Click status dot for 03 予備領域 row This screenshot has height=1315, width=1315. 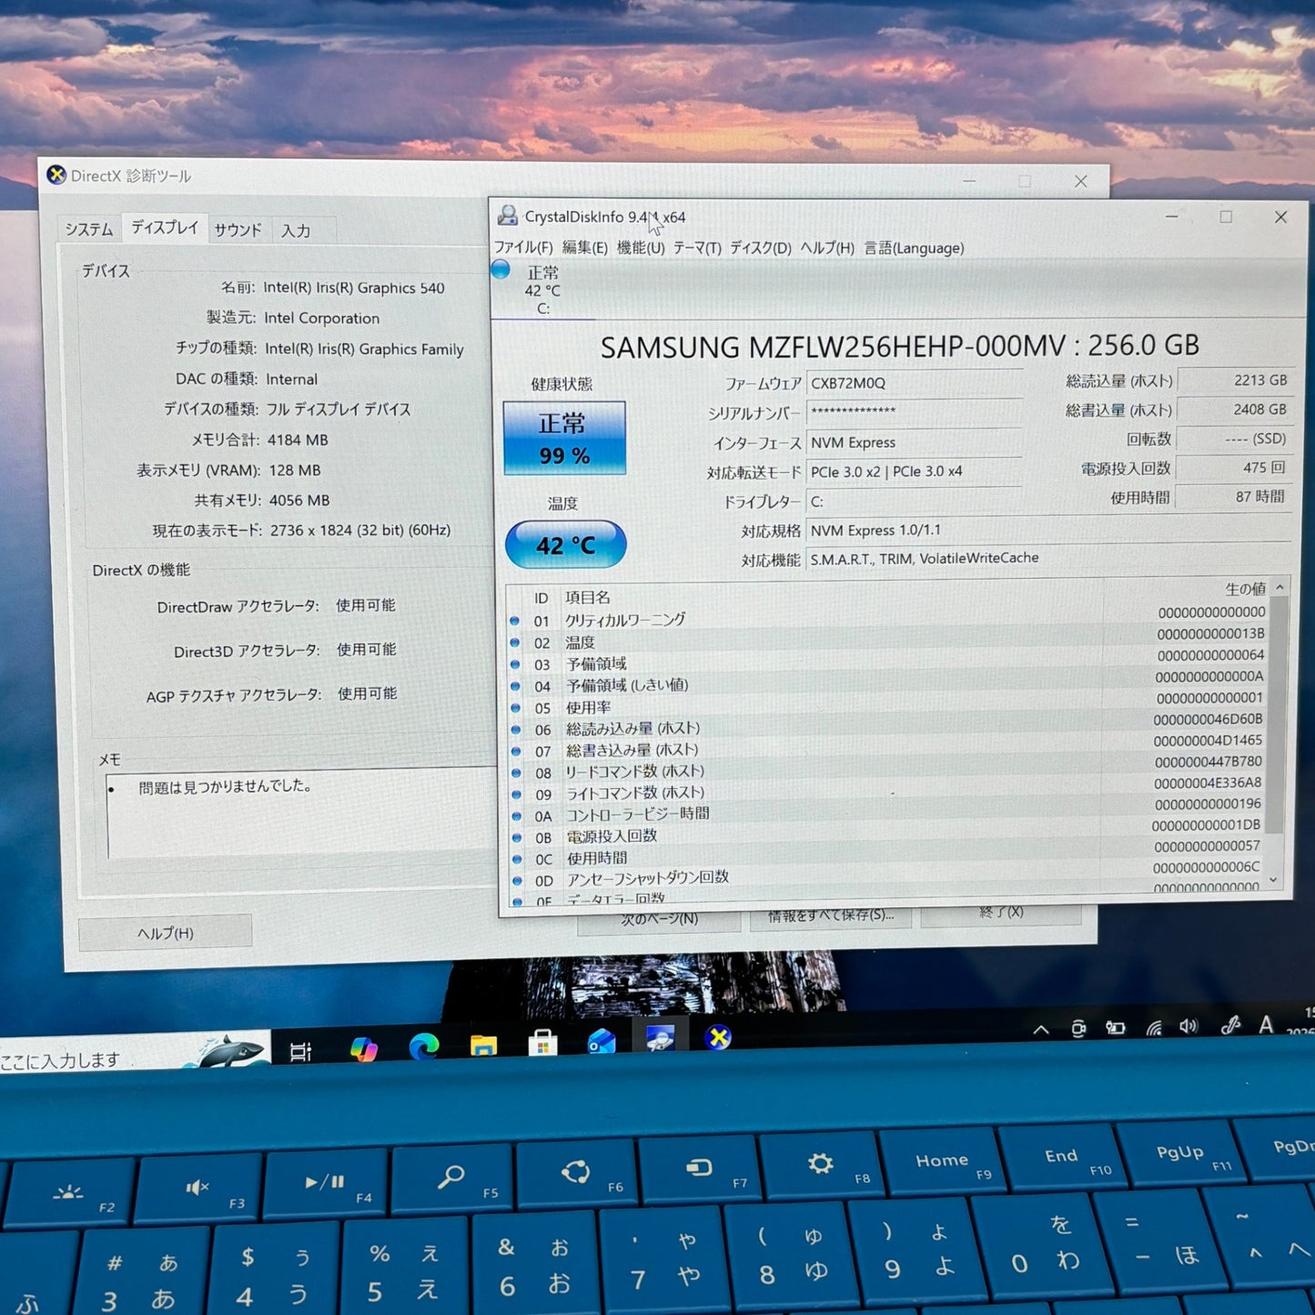click(x=515, y=664)
